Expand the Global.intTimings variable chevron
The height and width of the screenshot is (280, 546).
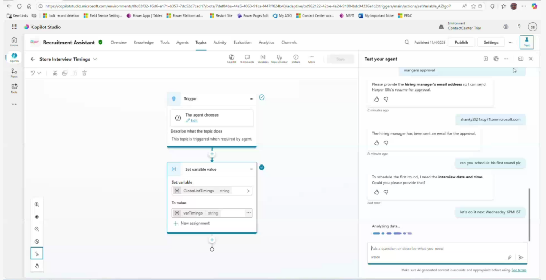248,191
